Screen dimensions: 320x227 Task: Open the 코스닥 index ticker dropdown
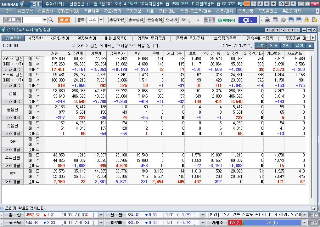[101, 223]
